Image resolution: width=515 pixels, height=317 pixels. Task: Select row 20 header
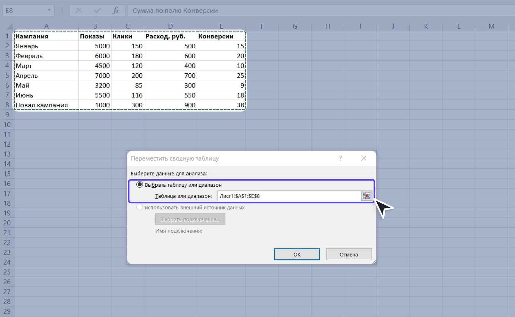[7, 223]
